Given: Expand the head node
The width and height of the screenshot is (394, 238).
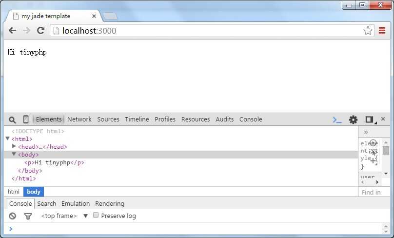Looking at the screenshot, I should point(14,146).
